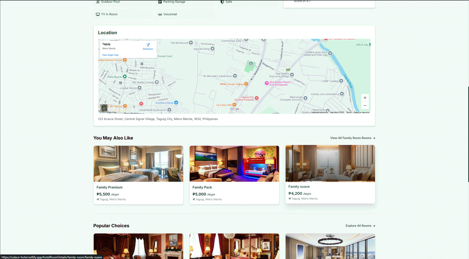Screen dimensions: 469x259
Task: Click the Taguig City General Hospital marker
Action: [x=257, y=98]
